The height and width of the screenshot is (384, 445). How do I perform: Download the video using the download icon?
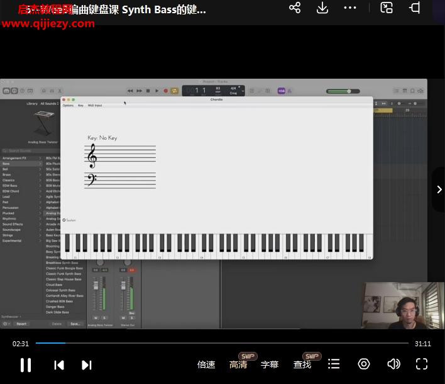pos(322,8)
